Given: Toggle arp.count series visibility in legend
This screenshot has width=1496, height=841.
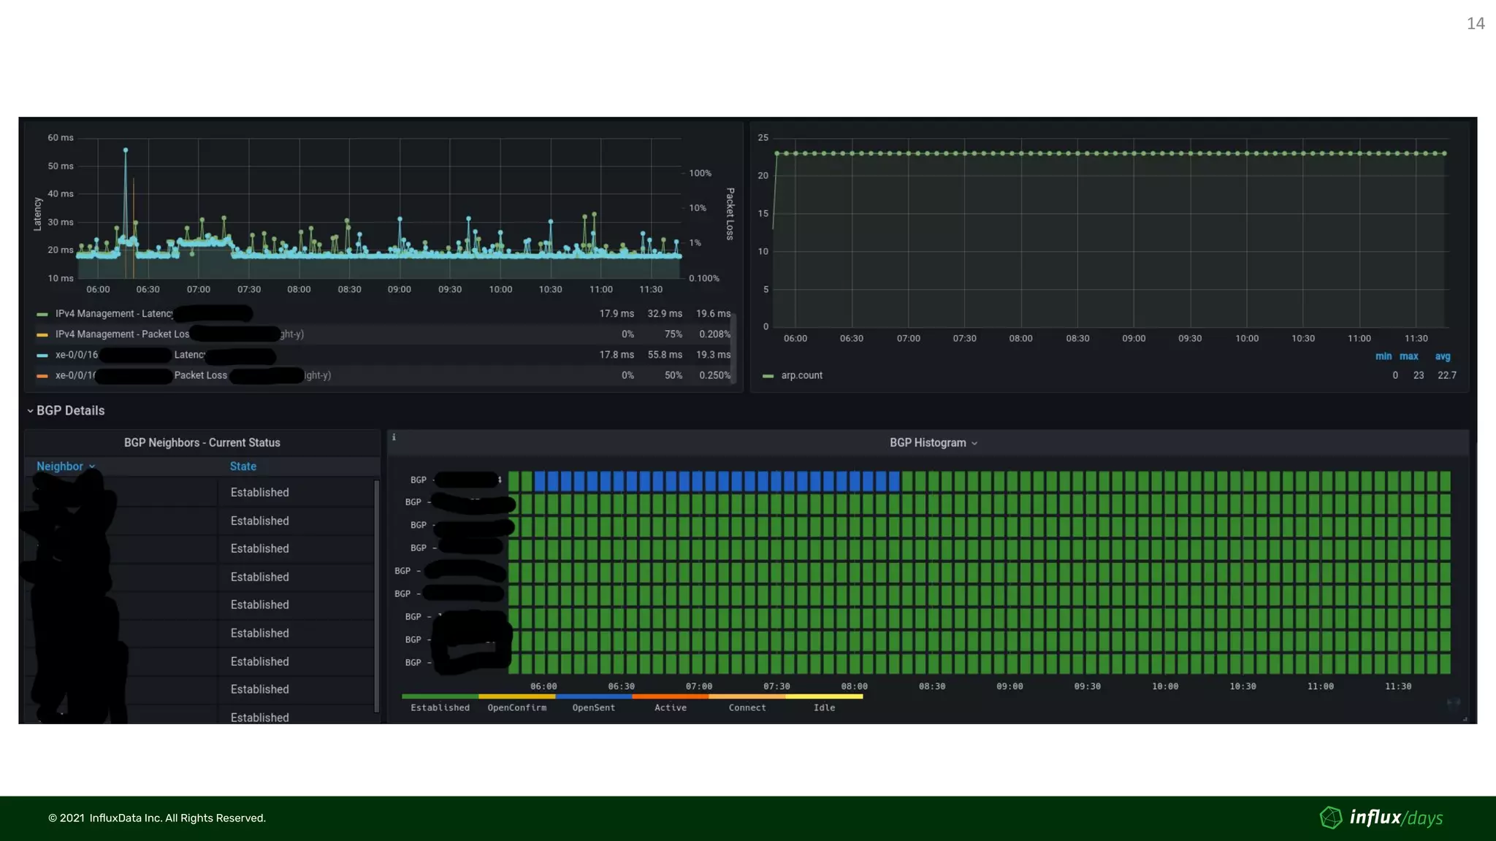Looking at the screenshot, I should pos(801,375).
